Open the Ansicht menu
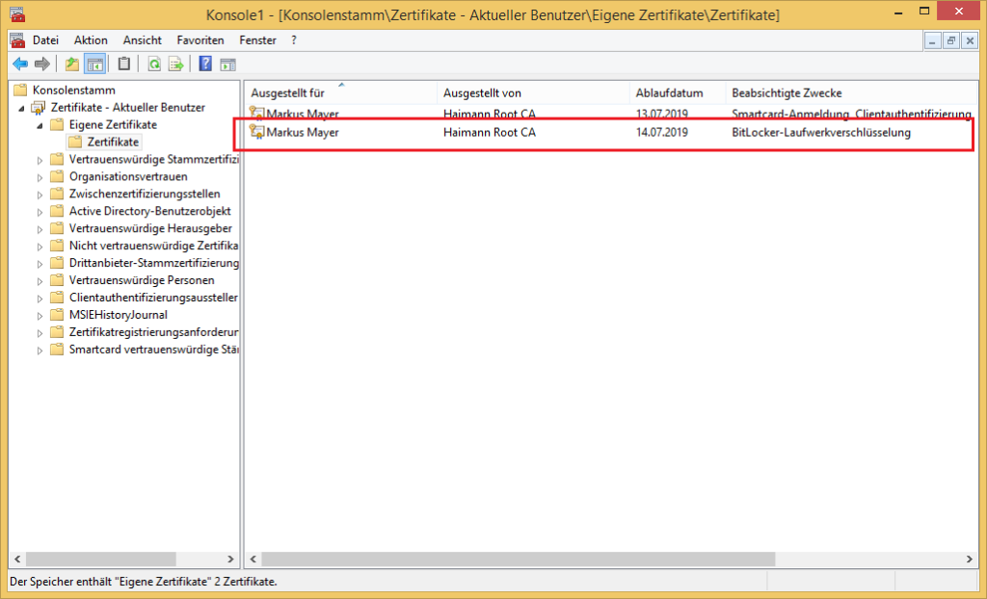The image size is (987, 599). (142, 40)
